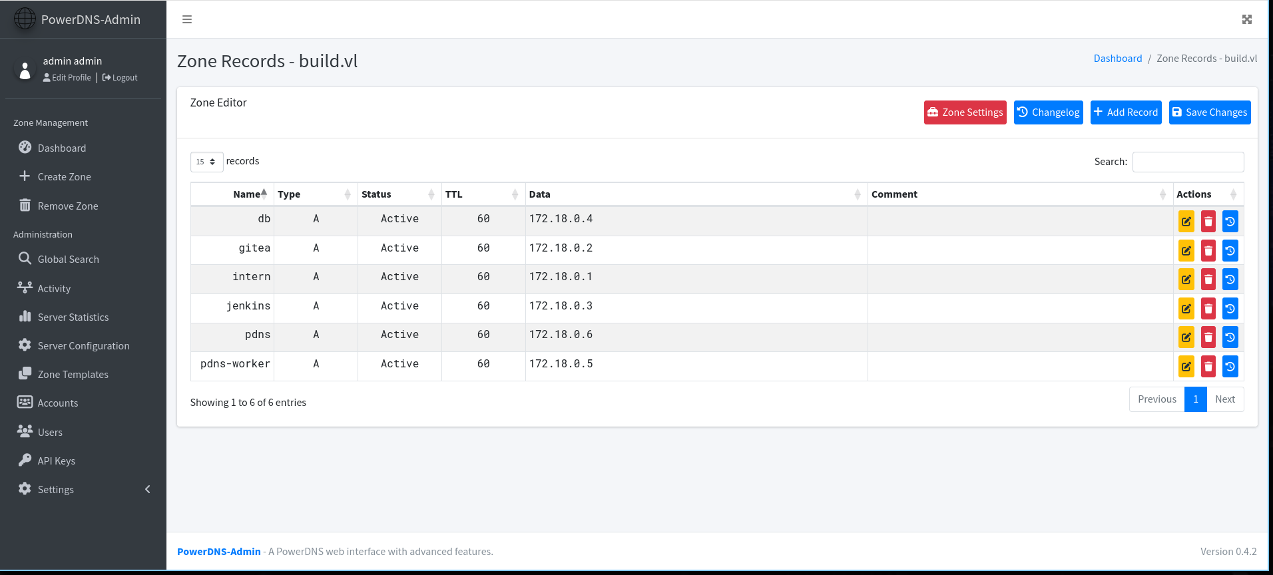The image size is (1273, 575).
Task: Open Server Configuration in the sidebar
Action: pyautogui.click(x=83, y=345)
